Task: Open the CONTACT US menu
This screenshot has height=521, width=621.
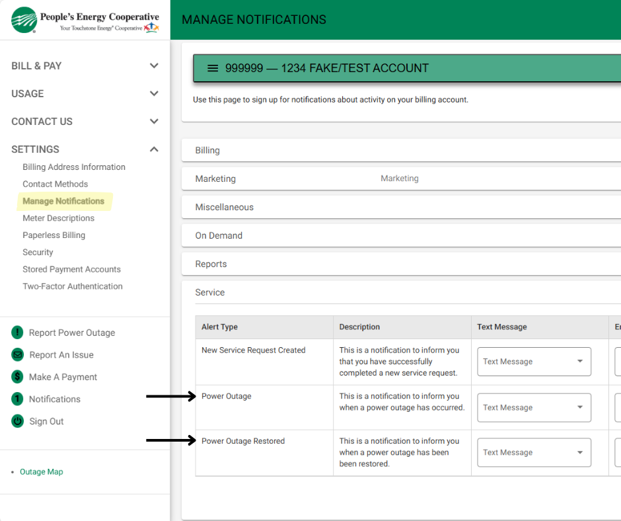Action: pos(42,122)
